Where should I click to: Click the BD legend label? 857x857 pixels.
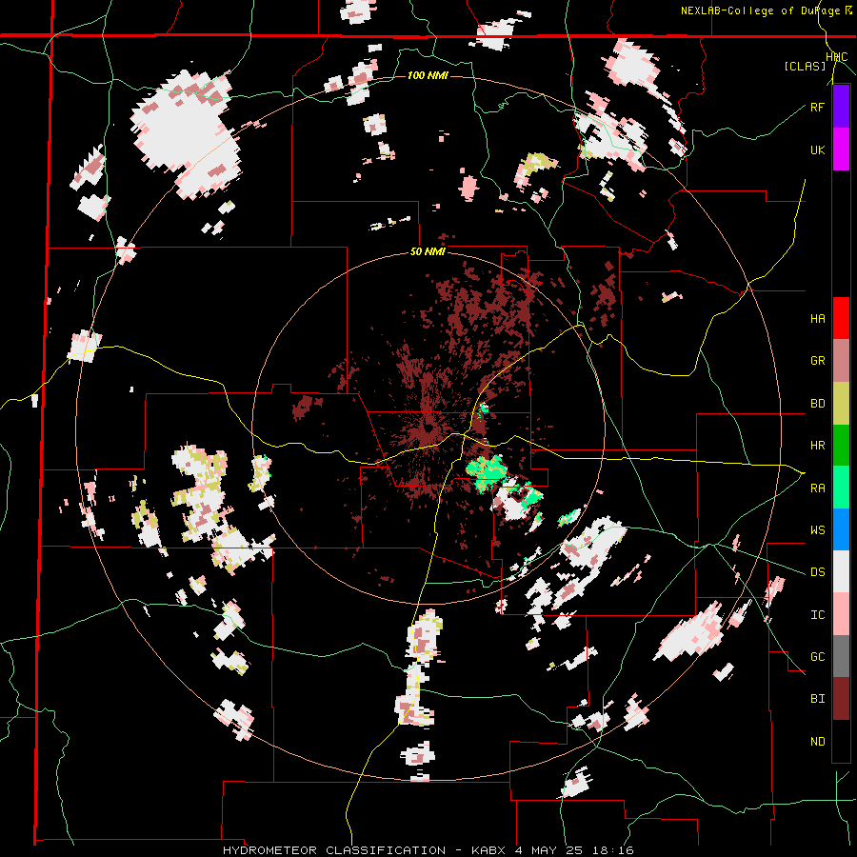[817, 404]
